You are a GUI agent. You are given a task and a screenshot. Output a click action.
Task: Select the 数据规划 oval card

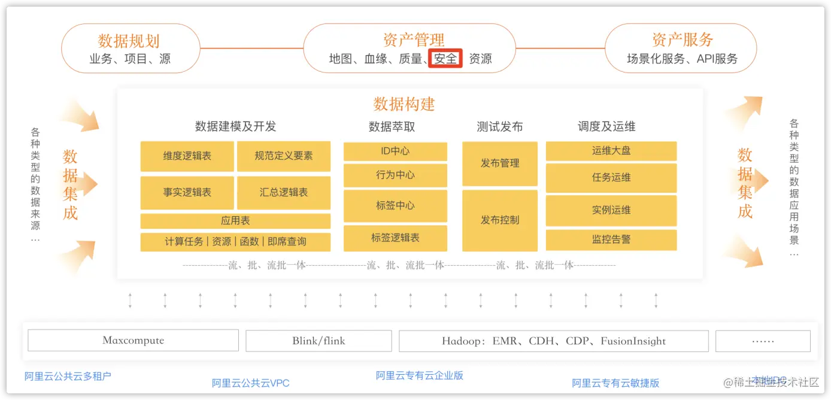coord(131,49)
